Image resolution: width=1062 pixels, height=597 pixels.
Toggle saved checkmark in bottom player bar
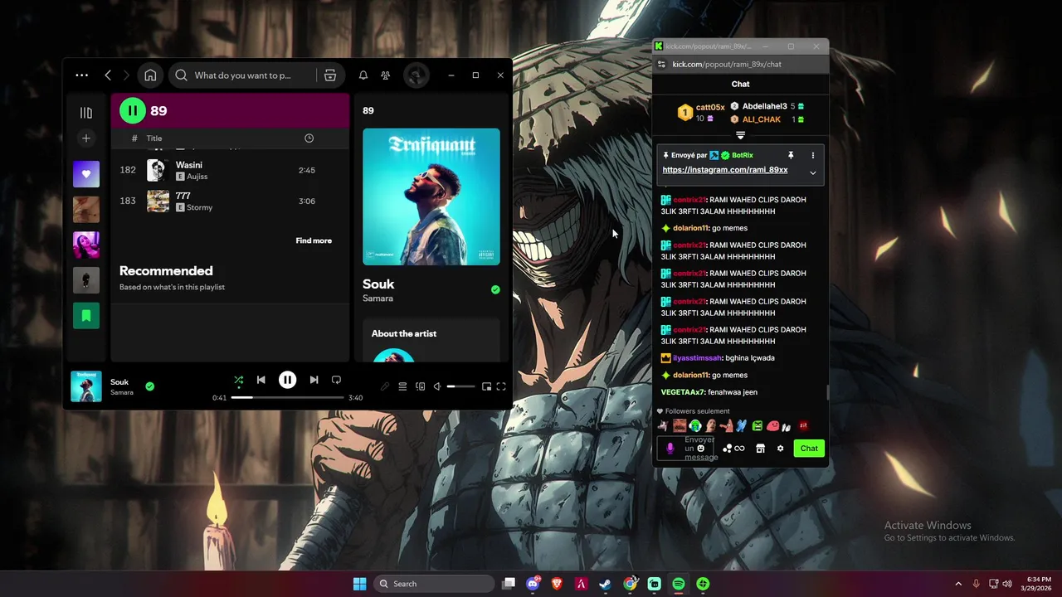[150, 386]
